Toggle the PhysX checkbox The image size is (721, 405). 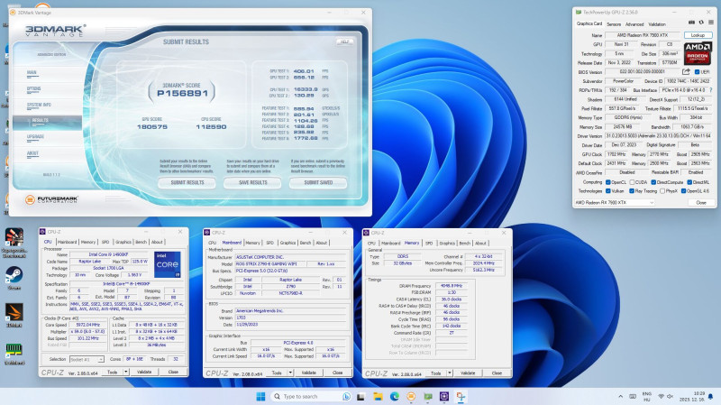(x=662, y=191)
